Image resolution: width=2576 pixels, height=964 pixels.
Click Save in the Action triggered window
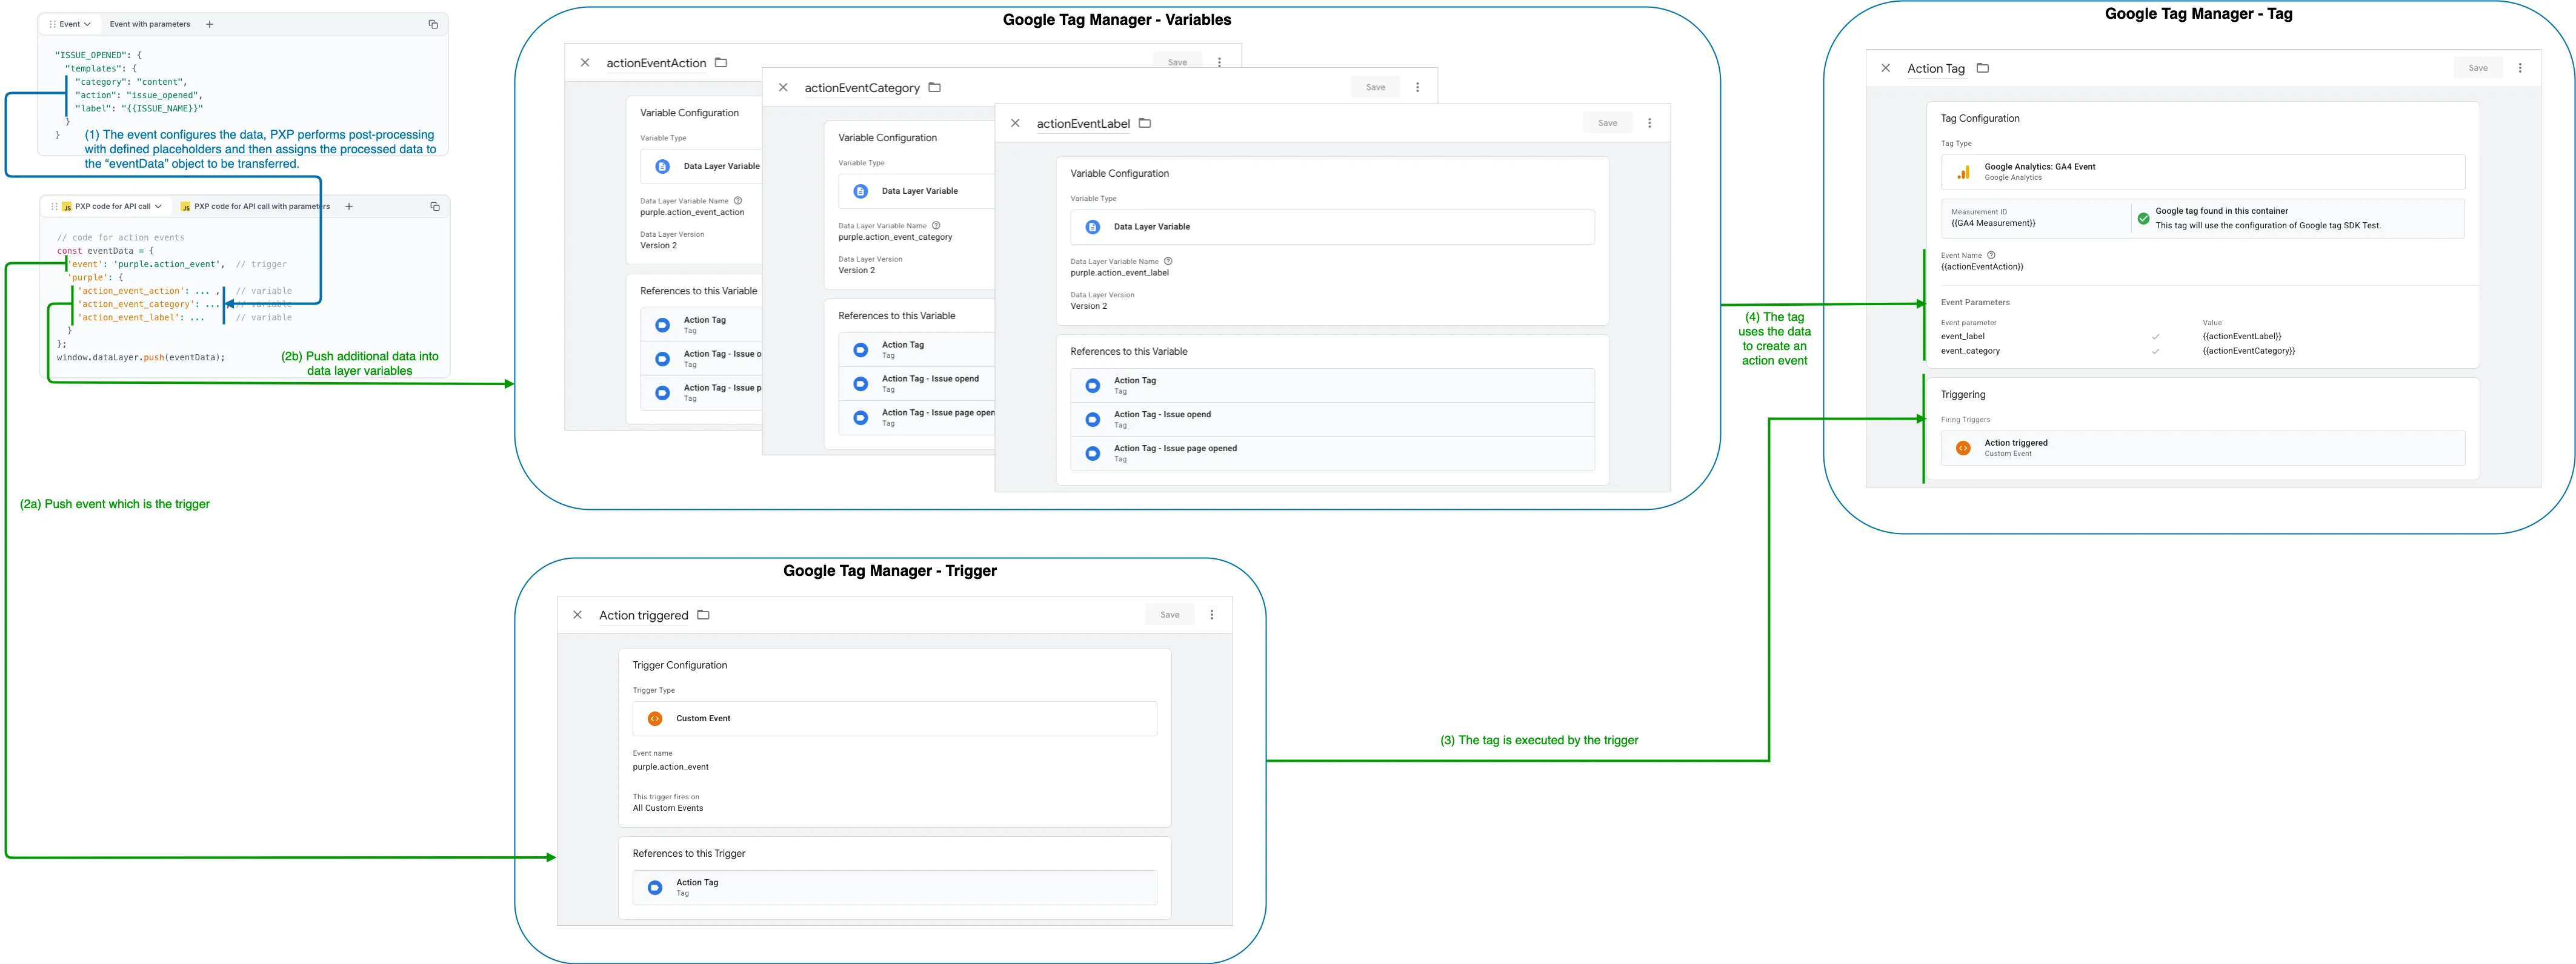coord(1170,615)
